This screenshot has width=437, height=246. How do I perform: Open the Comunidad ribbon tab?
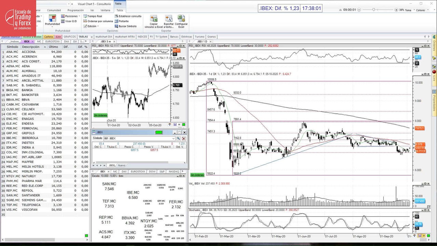point(54,10)
